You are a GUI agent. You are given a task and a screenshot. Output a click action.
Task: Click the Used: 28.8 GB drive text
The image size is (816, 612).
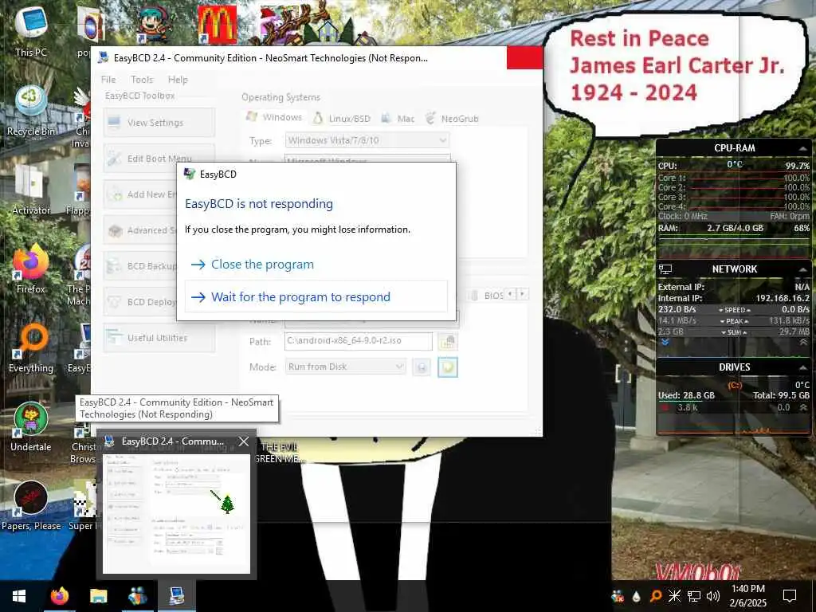coord(686,395)
